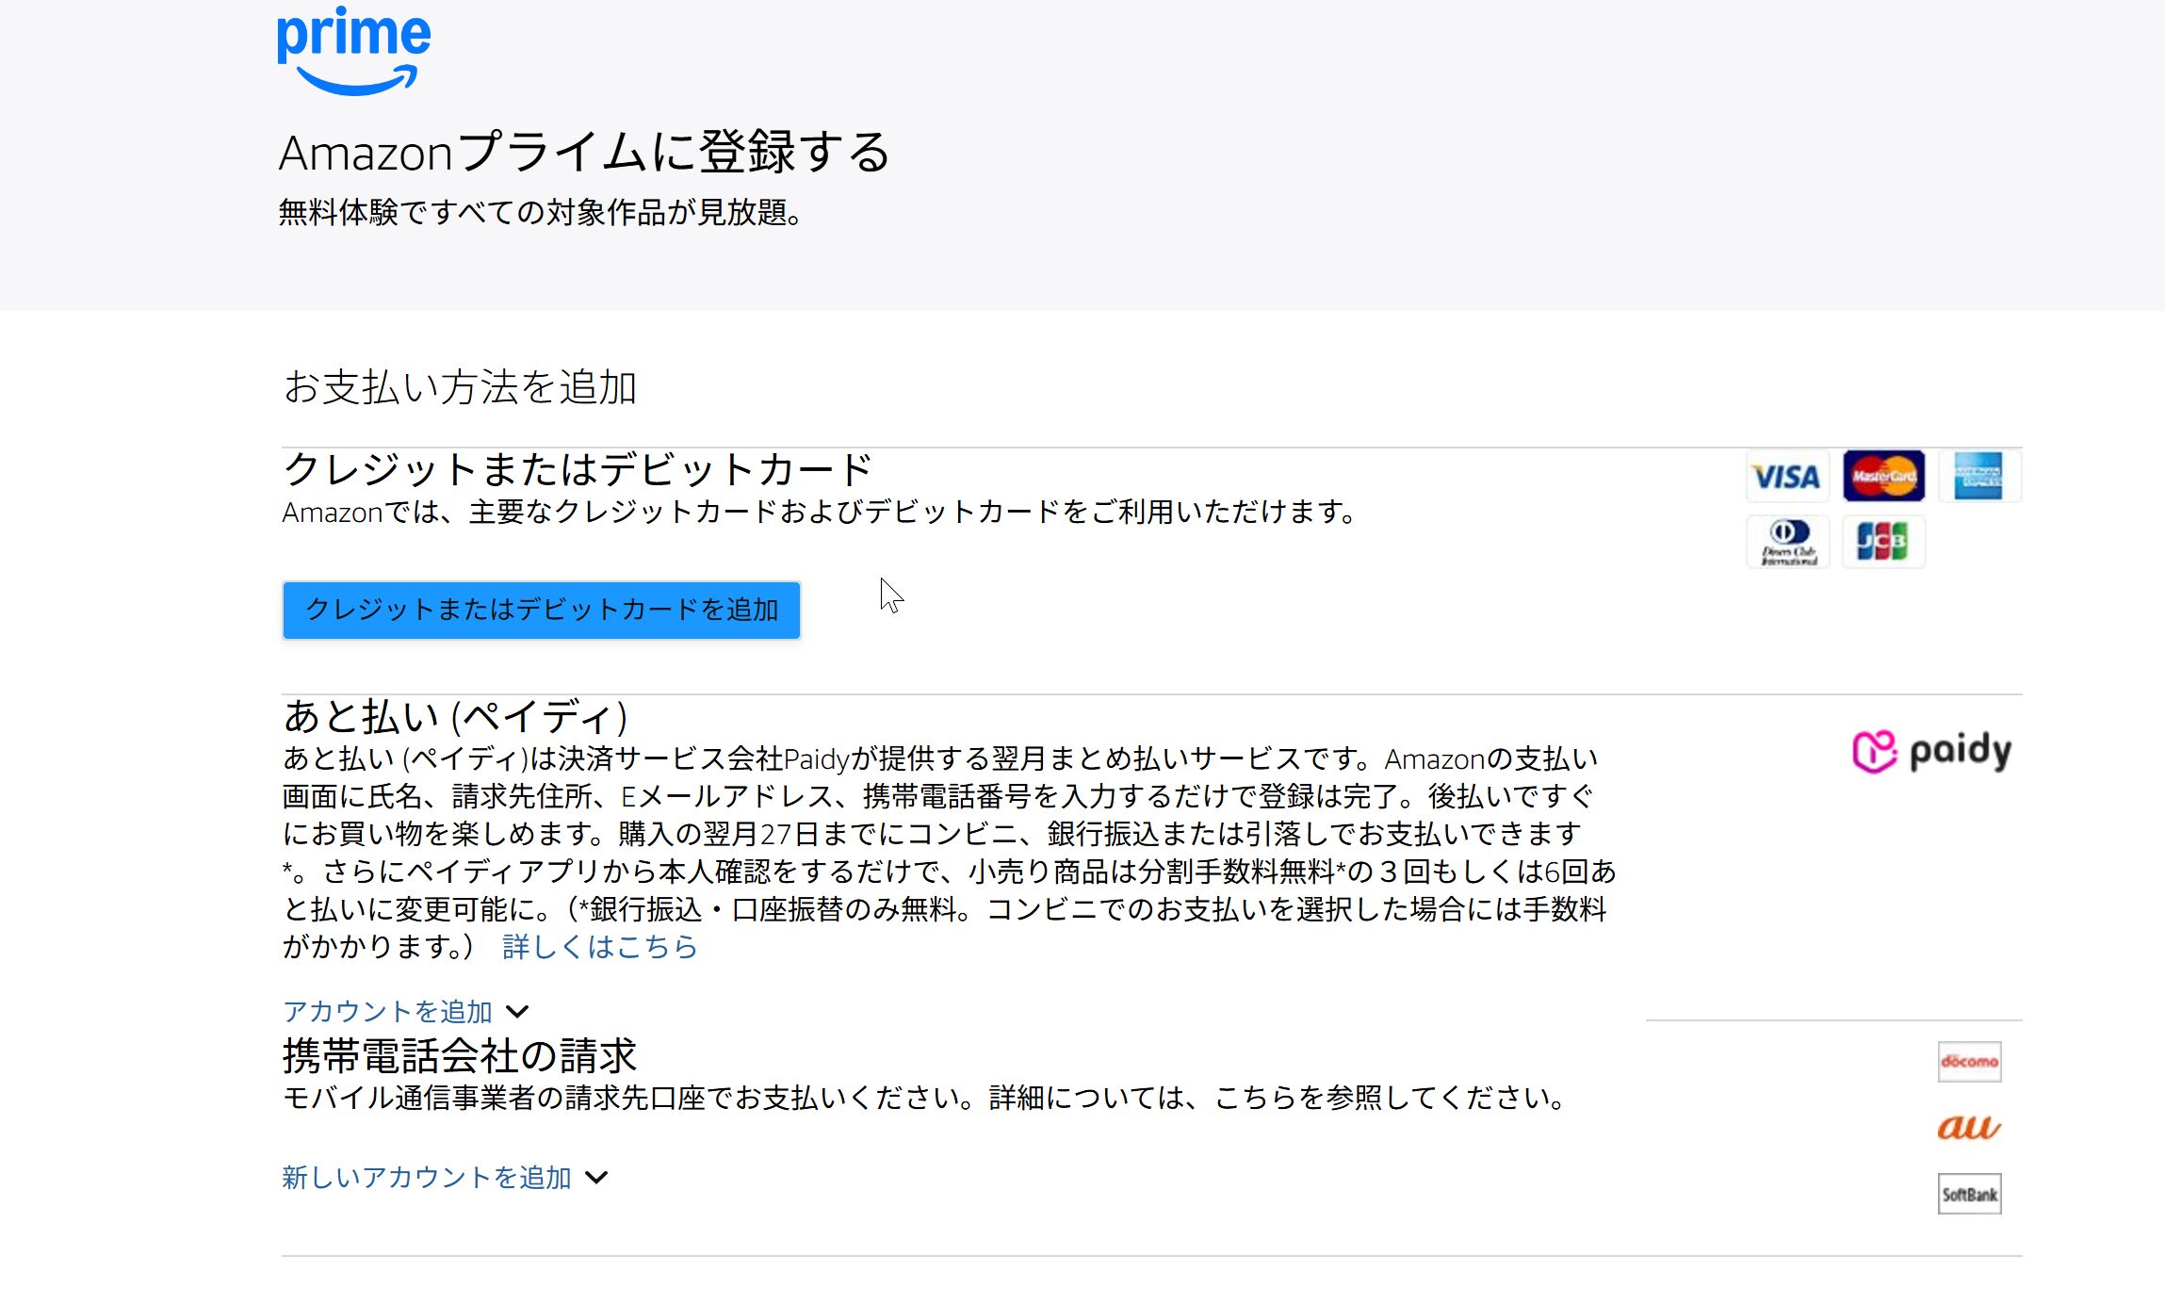
Task: Click the MasterCard logo icon
Action: (1883, 476)
